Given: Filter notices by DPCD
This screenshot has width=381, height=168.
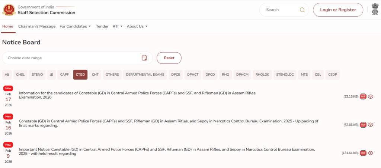Looking at the screenshot, I should [x=210, y=75].
